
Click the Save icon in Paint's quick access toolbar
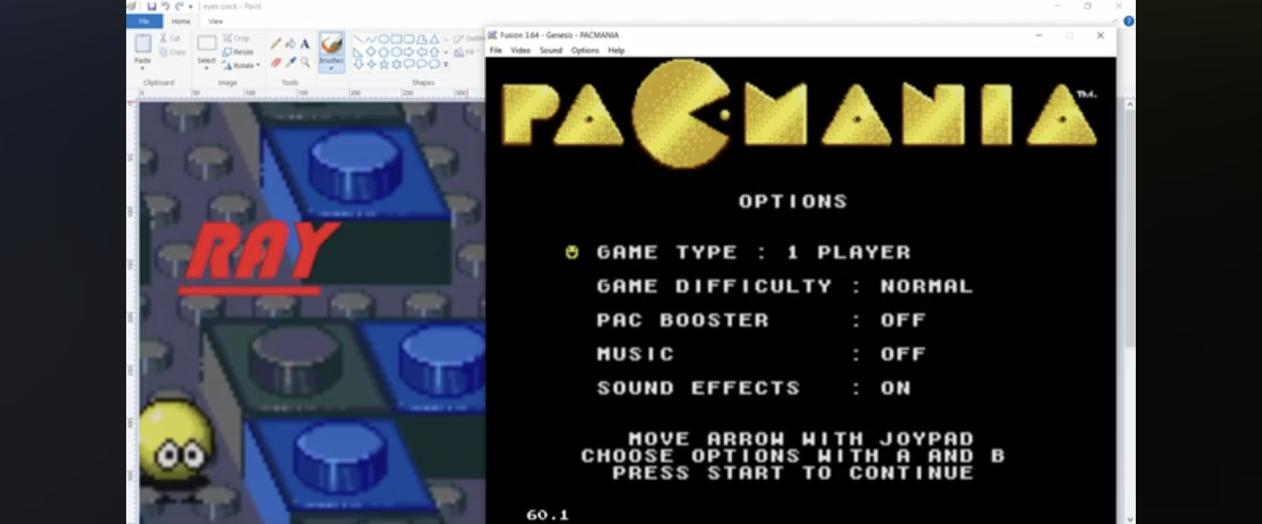[151, 6]
